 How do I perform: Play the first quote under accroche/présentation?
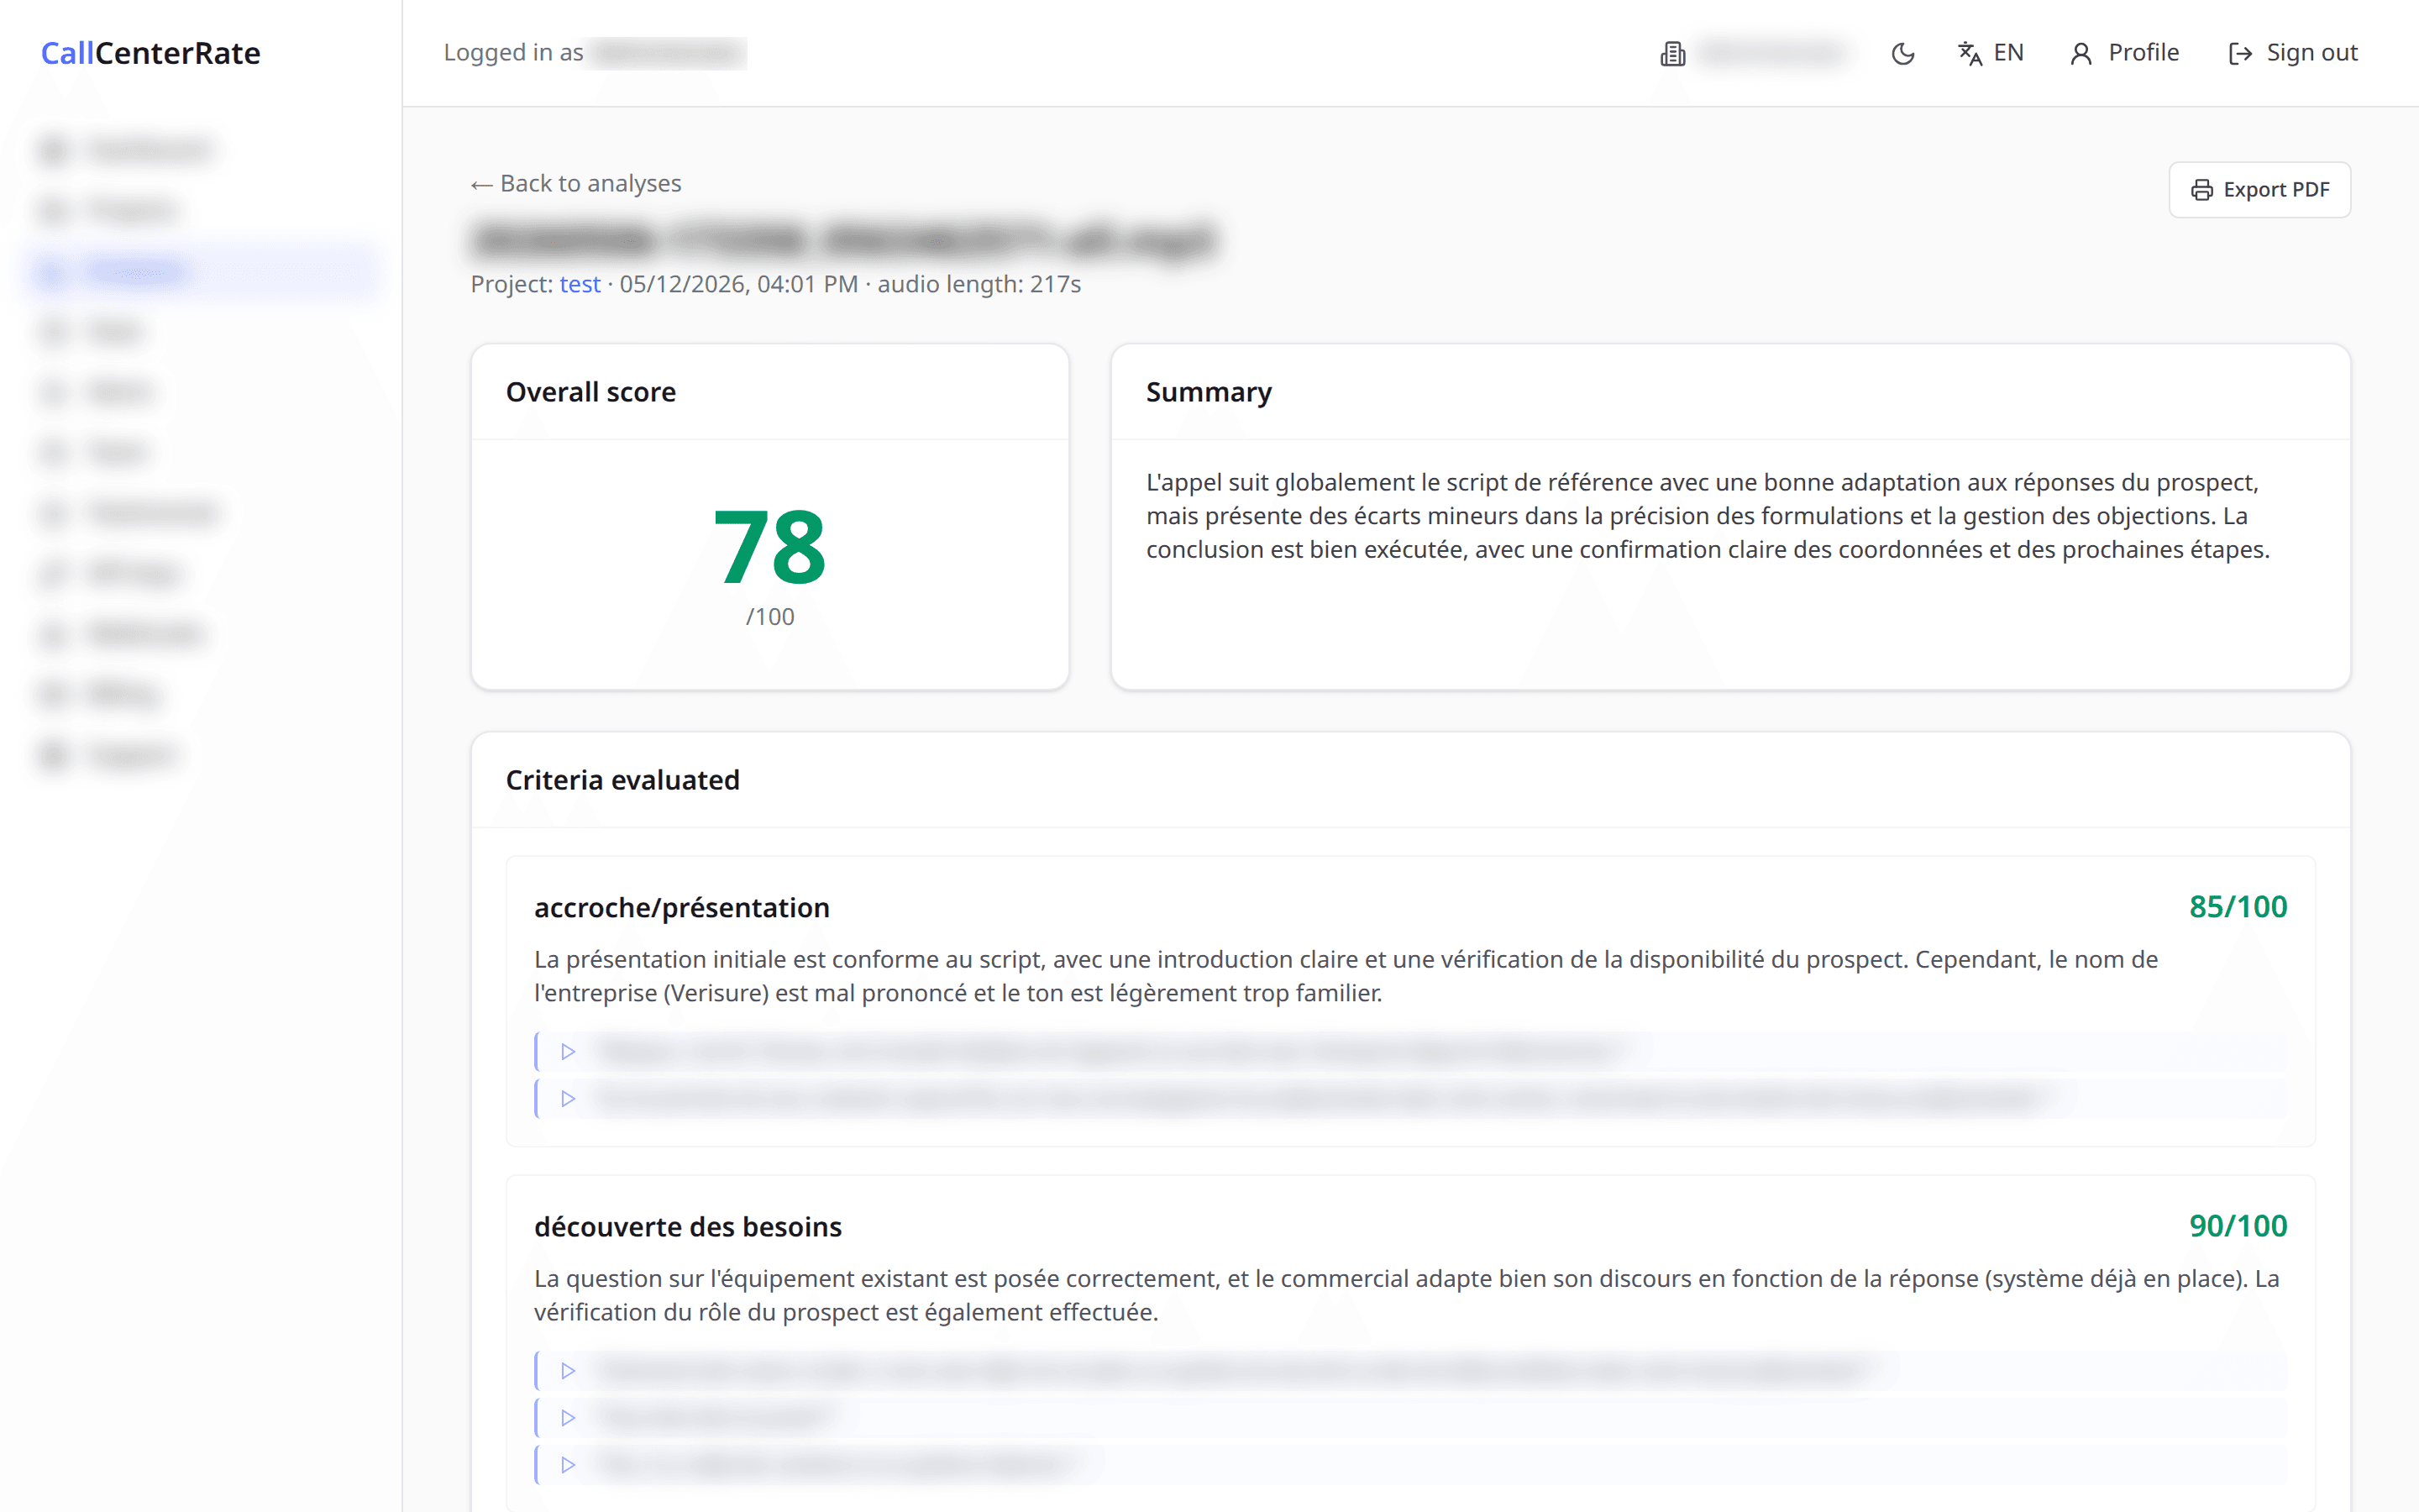pos(568,1051)
